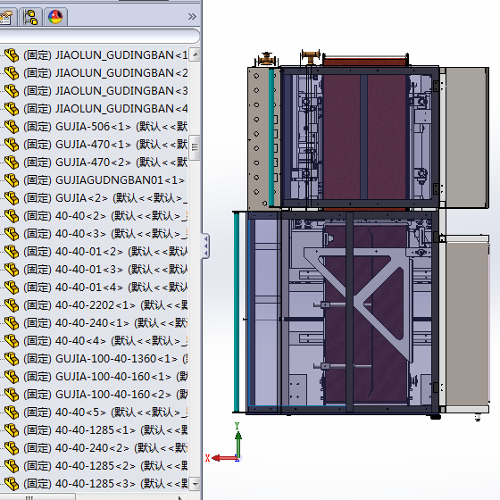Open the ConfigurationManager tab icon
500x500 pixels.
tap(30, 17)
